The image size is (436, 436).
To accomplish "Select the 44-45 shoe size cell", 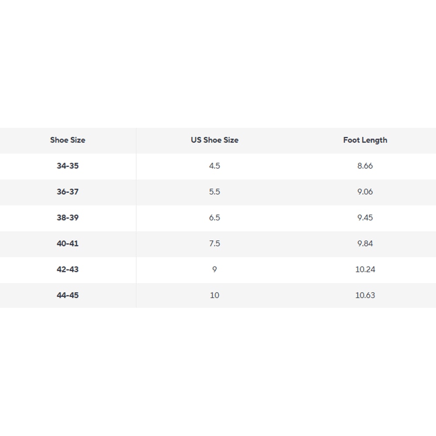I will [x=68, y=295].
